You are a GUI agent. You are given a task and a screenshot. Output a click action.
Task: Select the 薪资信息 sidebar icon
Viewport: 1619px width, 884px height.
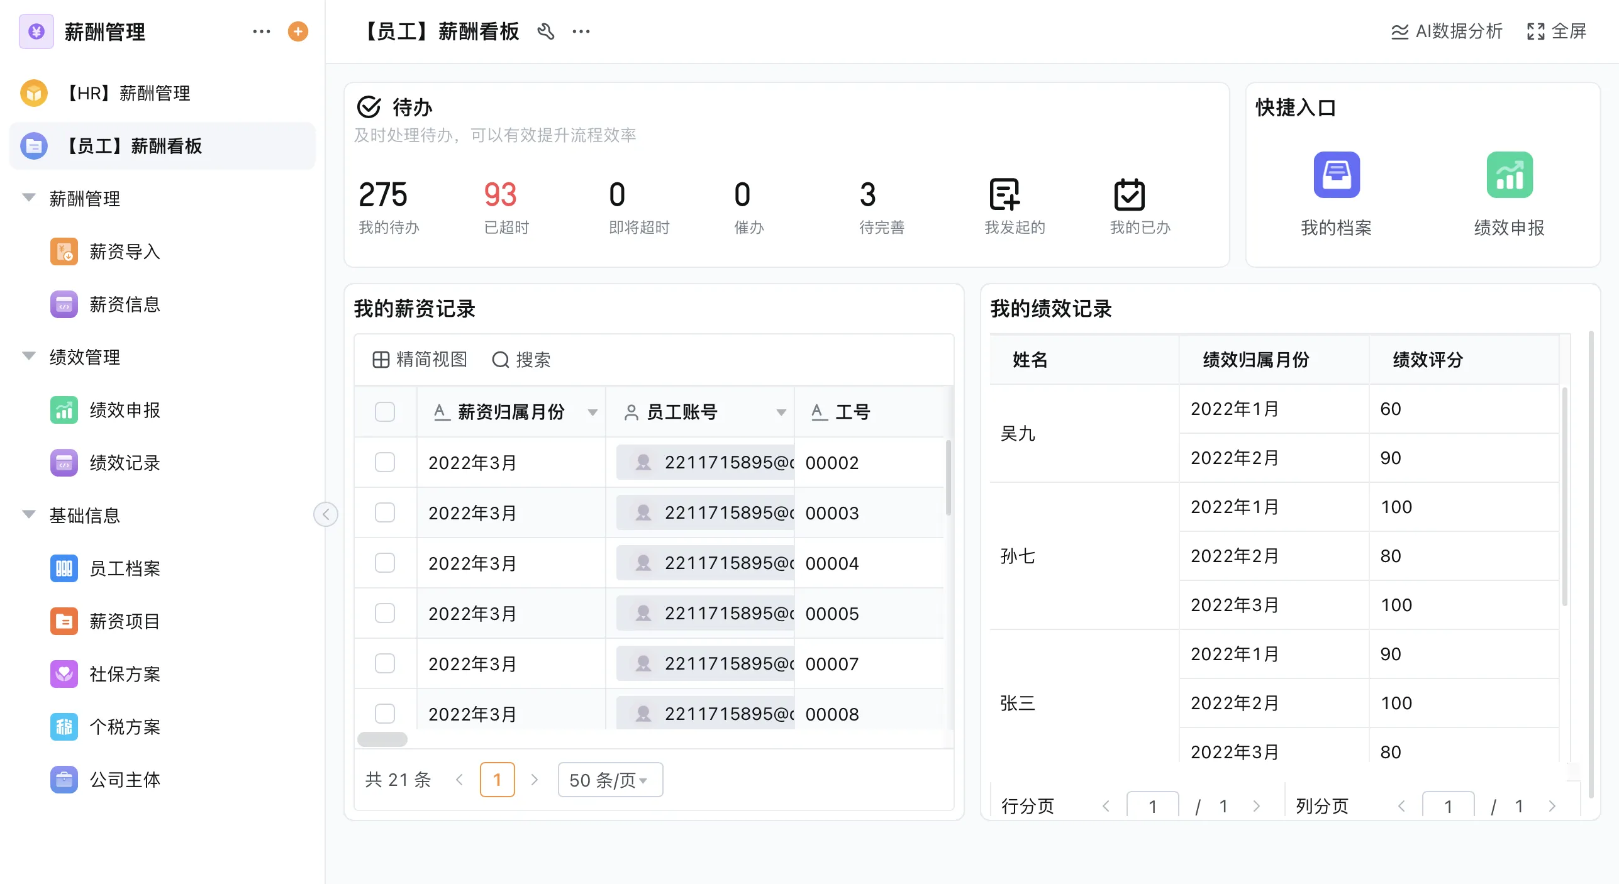click(x=64, y=304)
